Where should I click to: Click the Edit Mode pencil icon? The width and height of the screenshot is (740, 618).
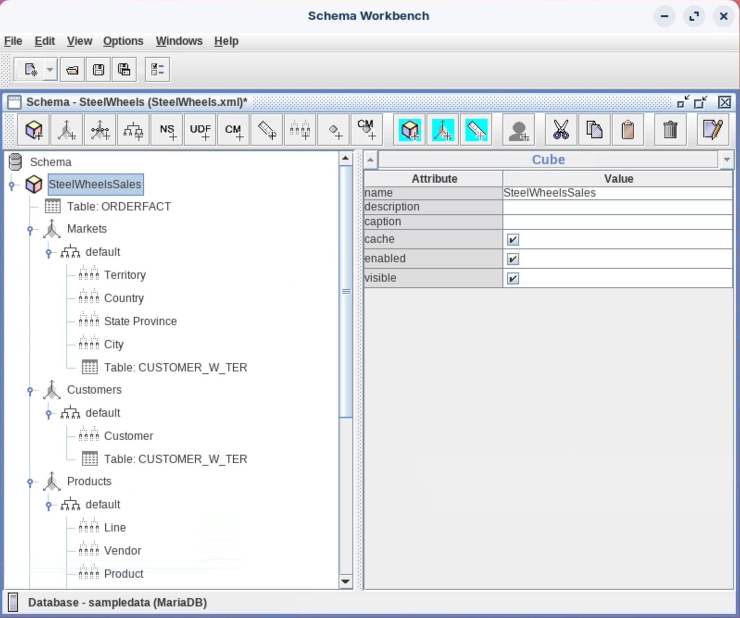point(712,130)
